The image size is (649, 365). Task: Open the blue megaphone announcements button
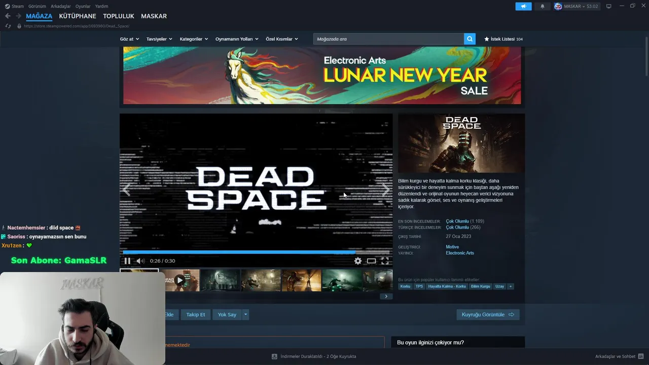click(x=523, y=7)
